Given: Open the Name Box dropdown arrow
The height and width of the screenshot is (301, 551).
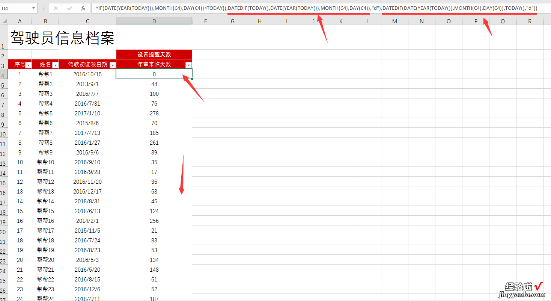Looking at the screenshot, I should tap(33, 8).
